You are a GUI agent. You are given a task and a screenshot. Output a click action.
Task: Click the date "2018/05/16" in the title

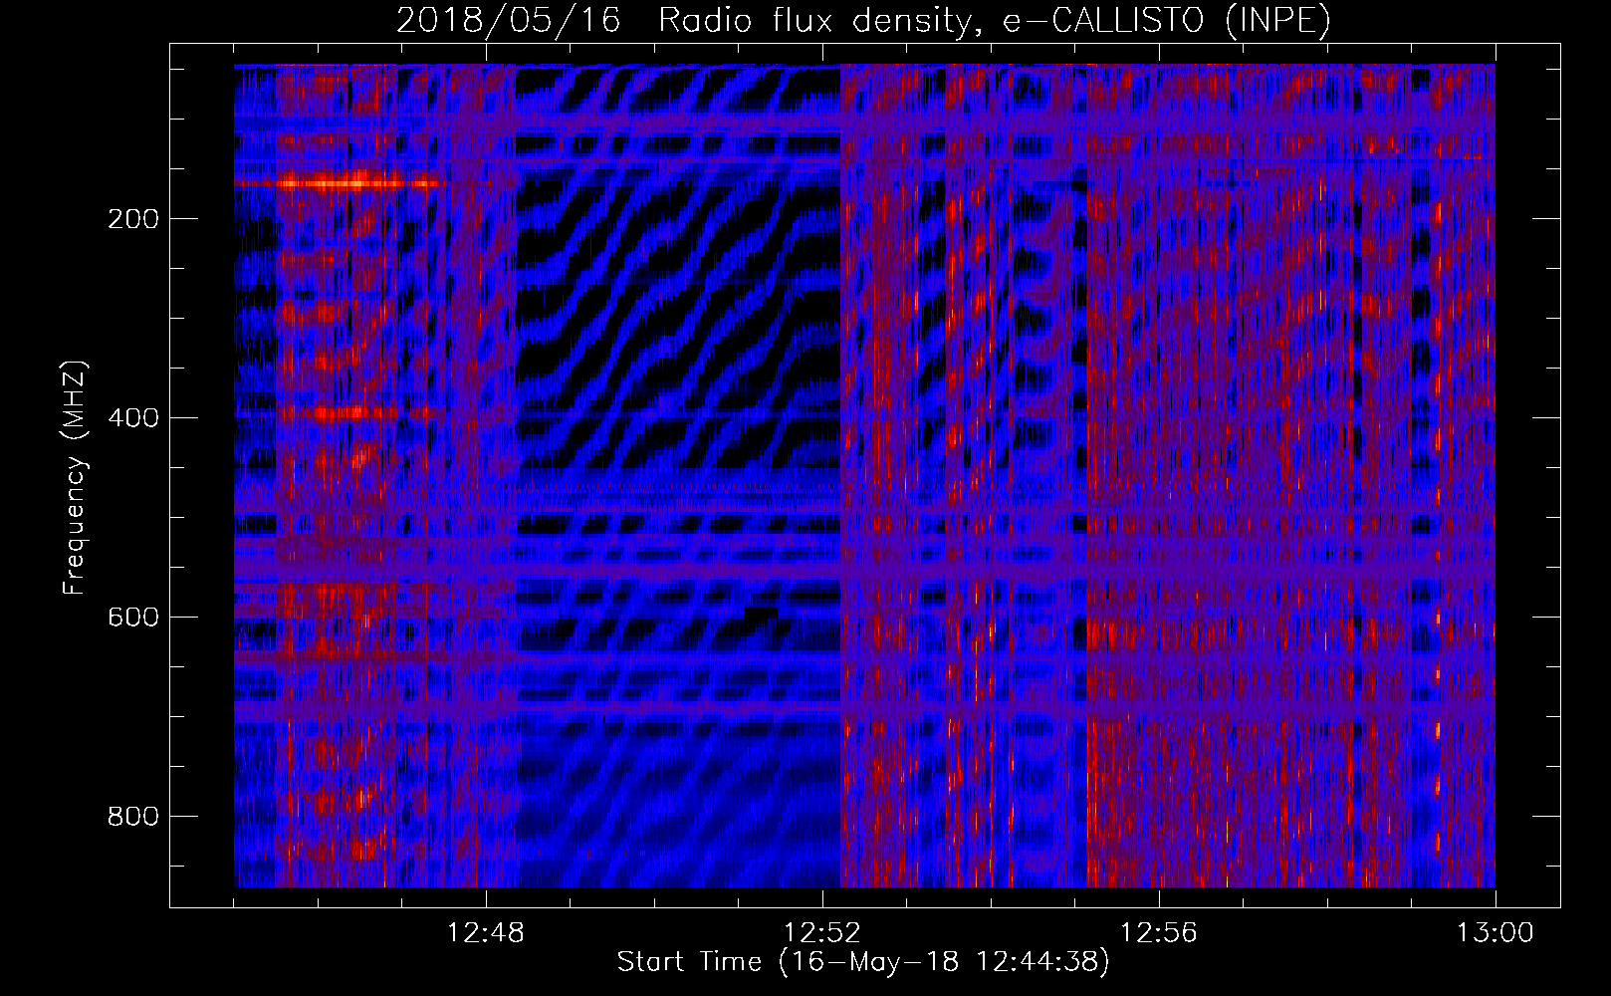pos(509,21)
